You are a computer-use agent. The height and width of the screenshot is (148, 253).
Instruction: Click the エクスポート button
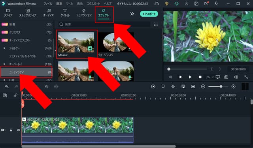point(149,14)
